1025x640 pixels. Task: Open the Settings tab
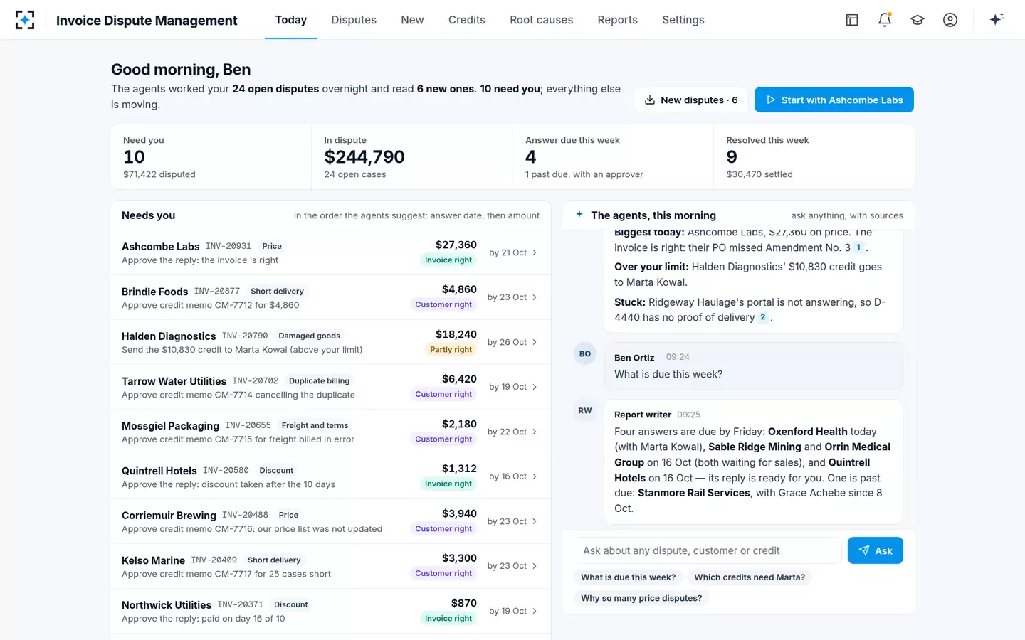pyautogui.click(x=683, y=20)
